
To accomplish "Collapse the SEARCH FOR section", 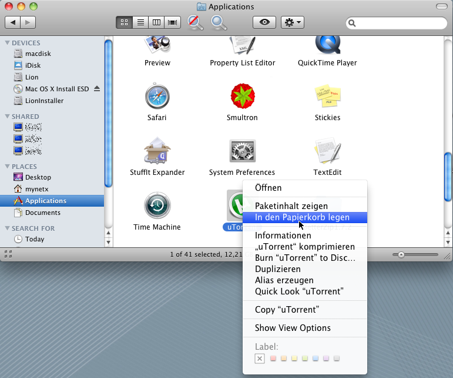I will tap(8, 228).
